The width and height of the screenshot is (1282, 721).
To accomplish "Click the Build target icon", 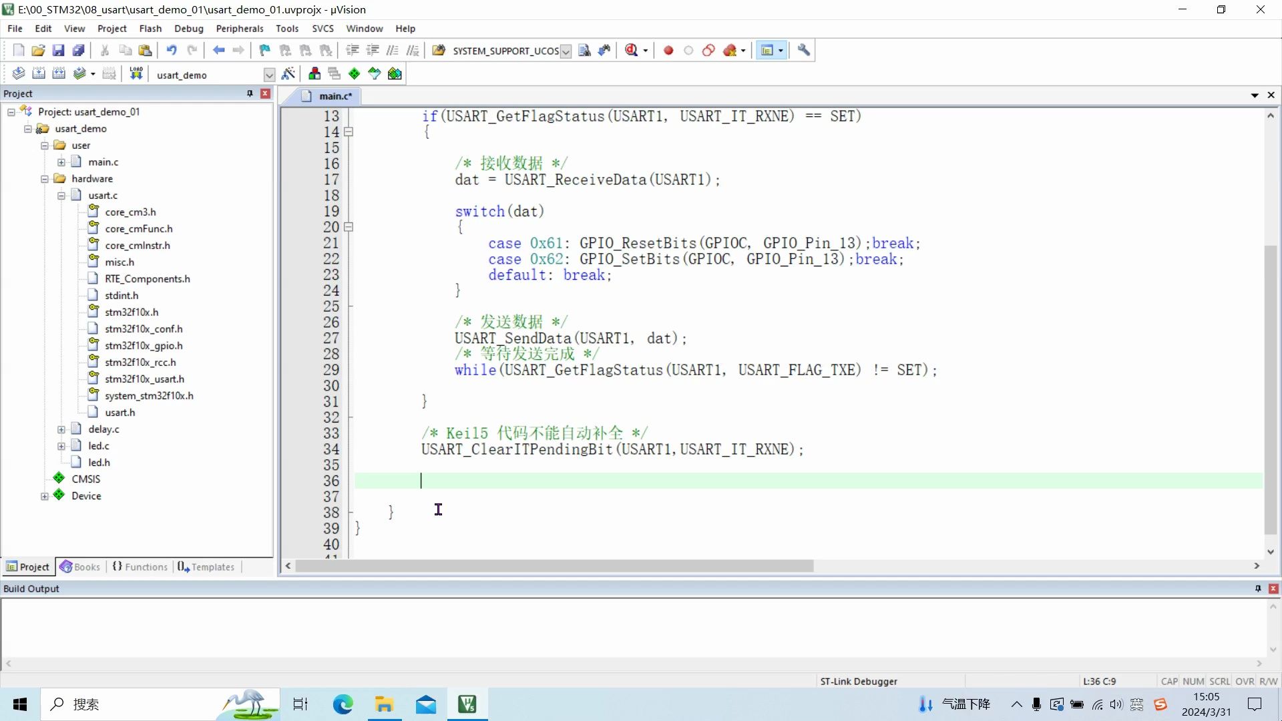I will point(39,73).
